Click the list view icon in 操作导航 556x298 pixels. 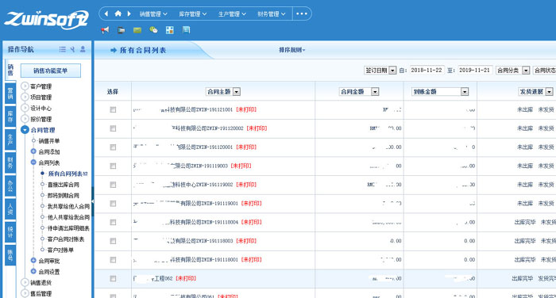(63, 49)
